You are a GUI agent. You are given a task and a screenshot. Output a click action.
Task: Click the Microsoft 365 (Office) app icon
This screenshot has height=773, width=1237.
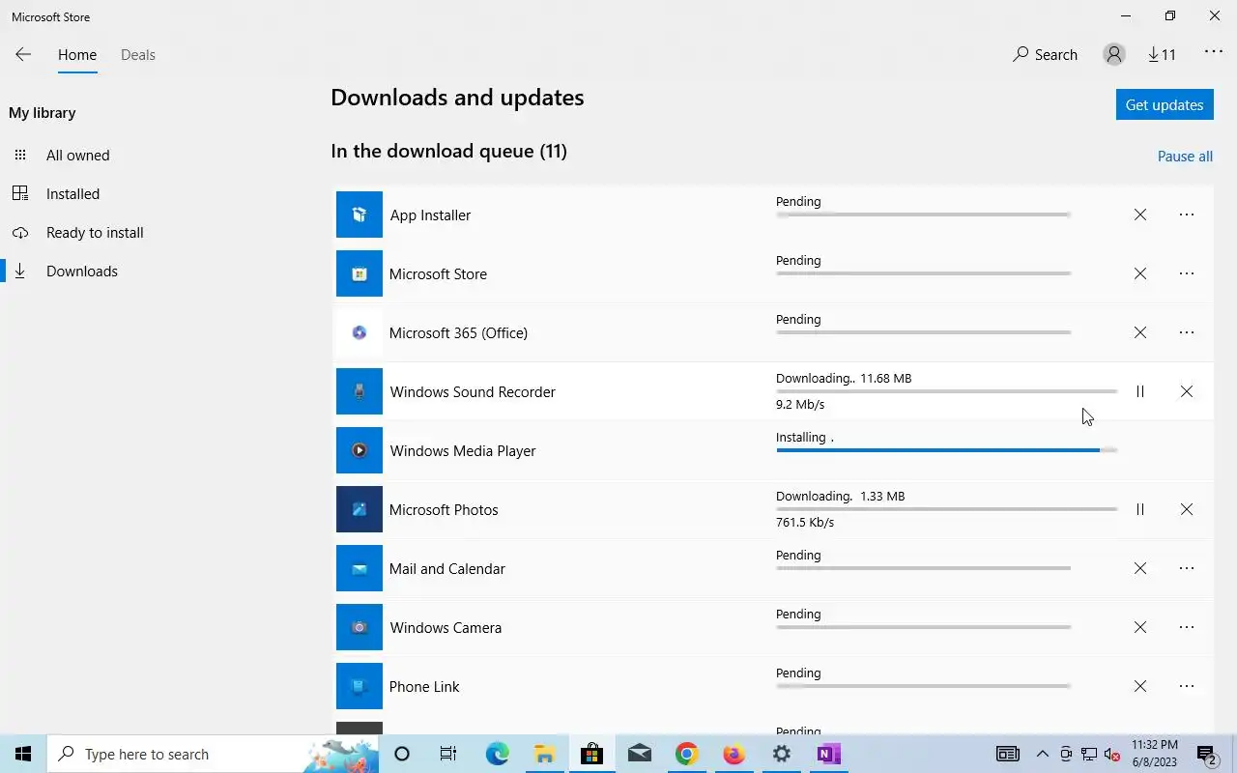click(360, 332)
